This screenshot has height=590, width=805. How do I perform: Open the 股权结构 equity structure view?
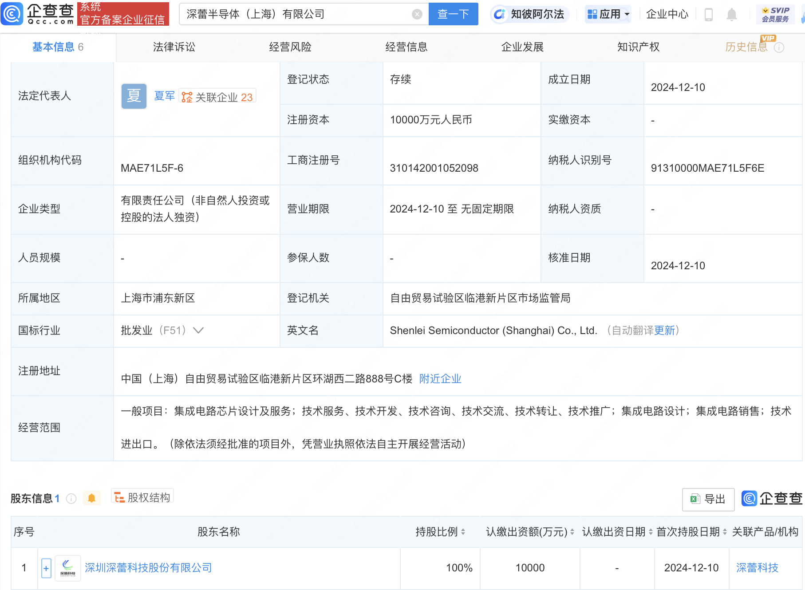click(142, 497)
